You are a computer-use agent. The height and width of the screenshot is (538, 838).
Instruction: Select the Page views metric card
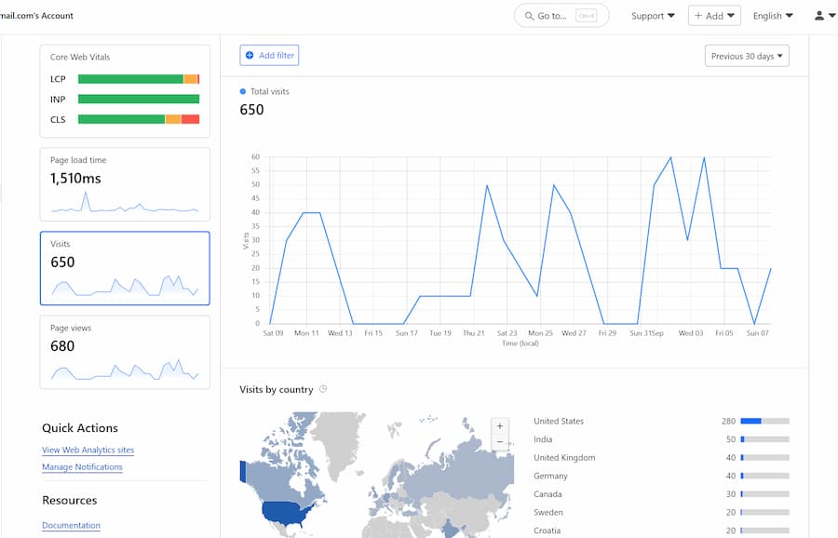[x=124, y=354]
